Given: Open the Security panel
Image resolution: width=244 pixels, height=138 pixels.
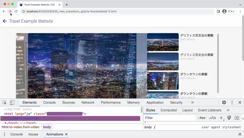Looking at the screenshot, I should 176,103.
